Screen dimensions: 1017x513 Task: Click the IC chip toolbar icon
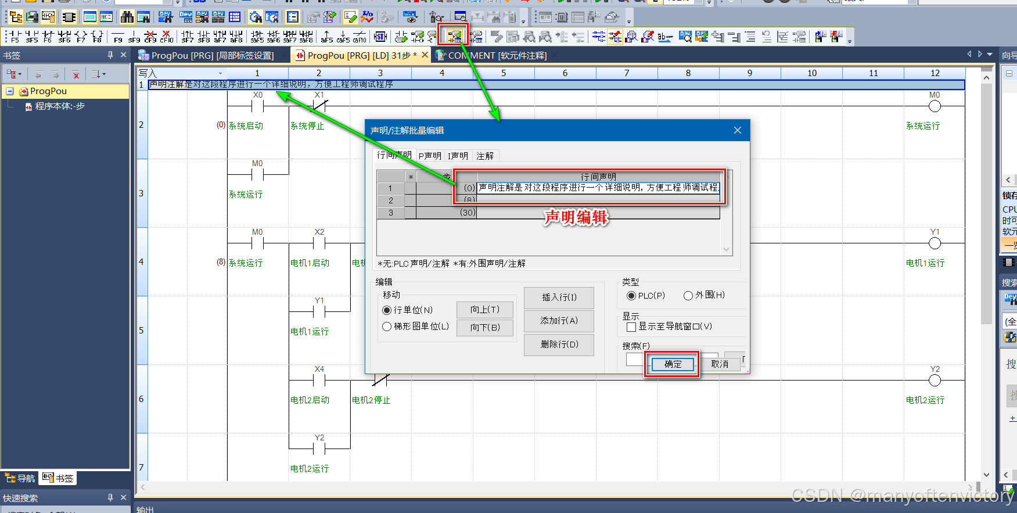69,17
